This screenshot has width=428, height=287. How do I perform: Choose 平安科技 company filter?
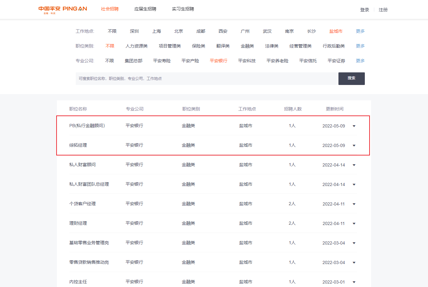coord(247,61)
